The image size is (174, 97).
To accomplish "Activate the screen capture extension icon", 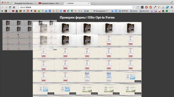I will (x=138, y=7).
